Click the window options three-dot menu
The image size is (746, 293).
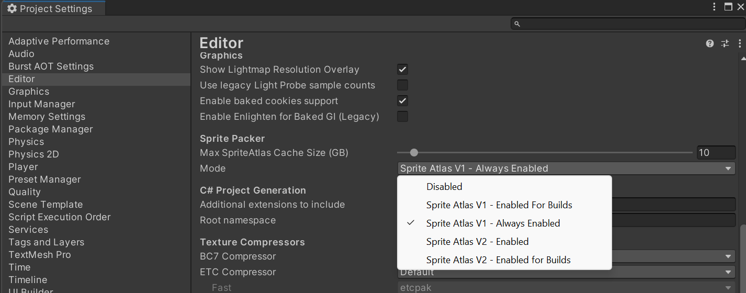click(715, 7)
